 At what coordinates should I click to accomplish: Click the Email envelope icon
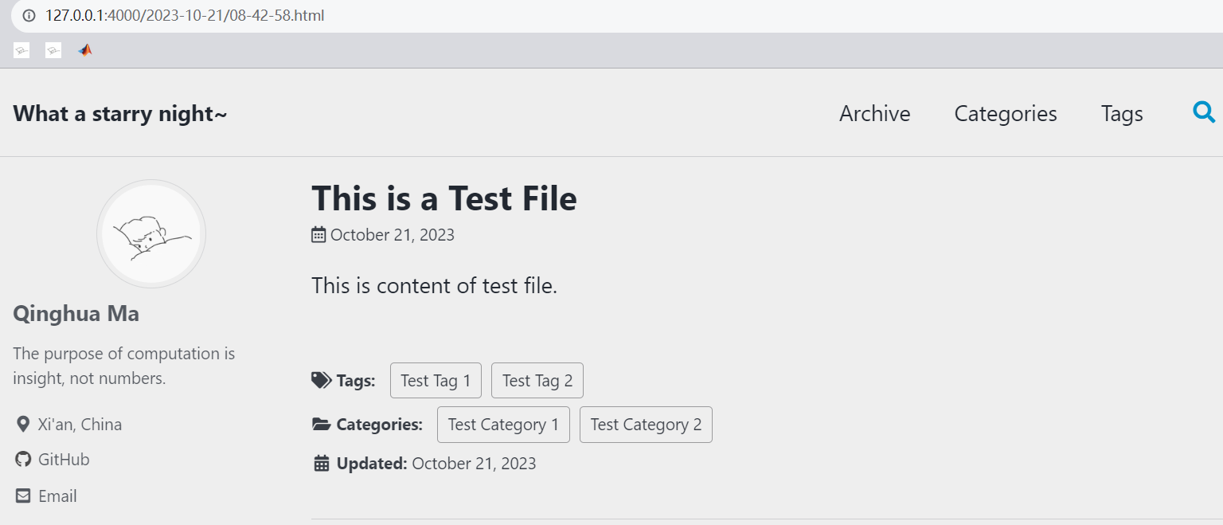(x=23, y=496)
